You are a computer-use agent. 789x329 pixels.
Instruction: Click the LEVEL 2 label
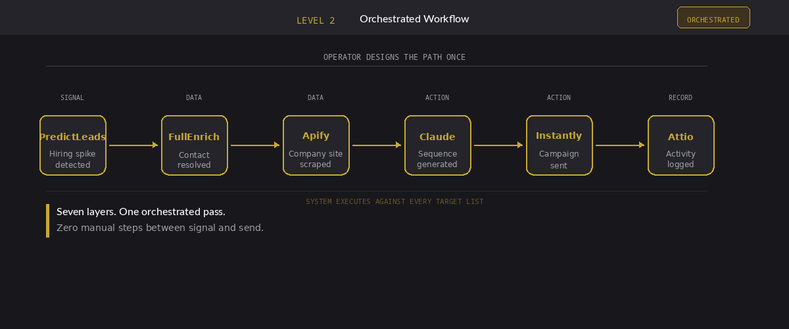[316, 20]
